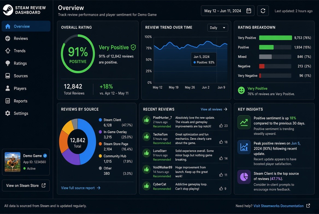Image resolution: width=319 pixels, height=214 pixels.
Task: Open the Ratings section
Action: [x=26, y=63]
